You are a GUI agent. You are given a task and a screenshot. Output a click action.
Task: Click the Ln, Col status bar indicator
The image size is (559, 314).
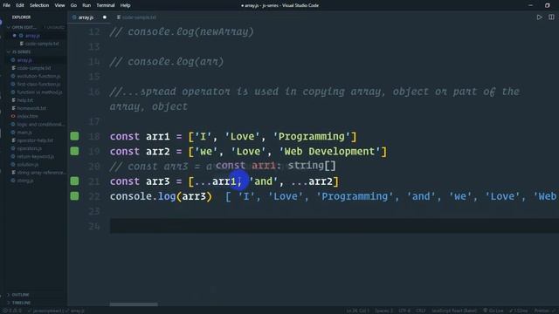(357, 311)
